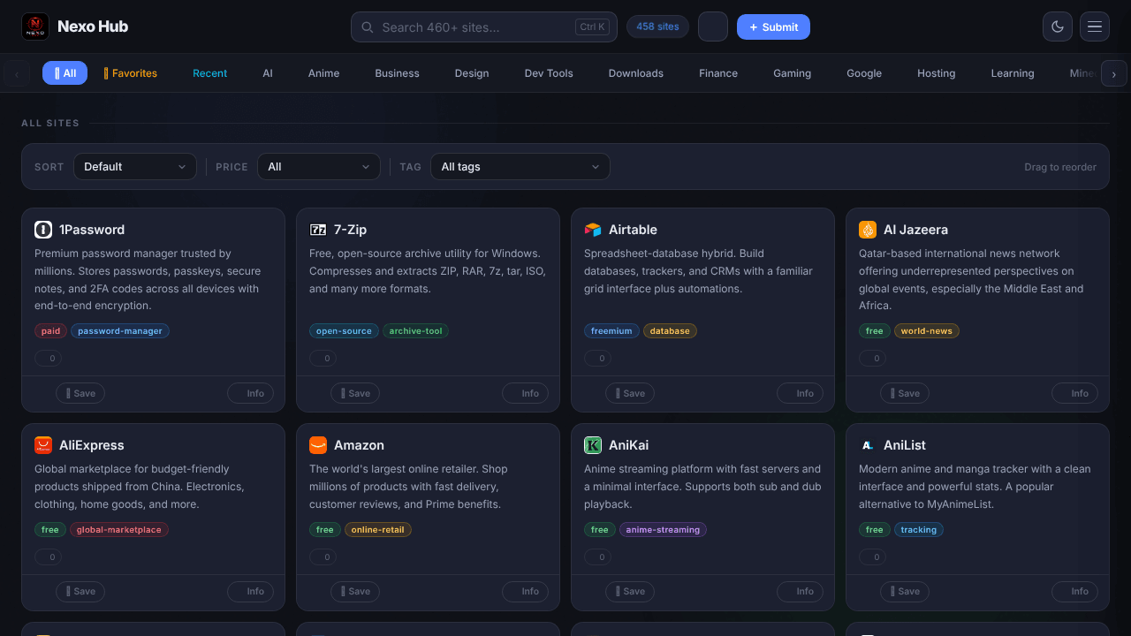This screenshot has width=1131, height=636.
Task: Focus the Search 460+ sites field
Action: pos(484,27)
